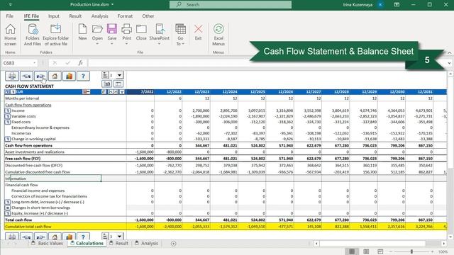Click the jump-to-last-column arrow in blue header
The width and height of the screenshot is (454, 255).
pos(116,92)
